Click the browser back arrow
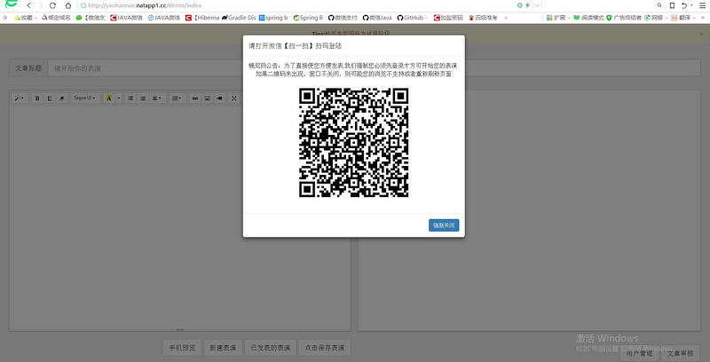710x362 pixels. (29, 5)
